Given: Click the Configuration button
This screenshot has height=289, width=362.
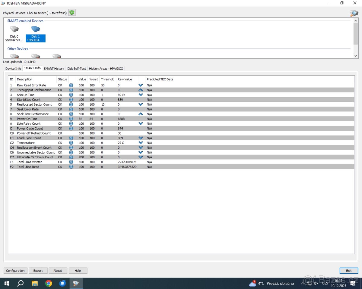Looking at the screenshot, I should point(15,271).
